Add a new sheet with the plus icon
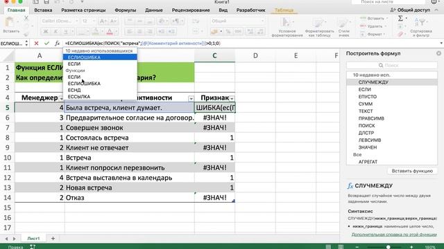444x249 pixels. 53,239
